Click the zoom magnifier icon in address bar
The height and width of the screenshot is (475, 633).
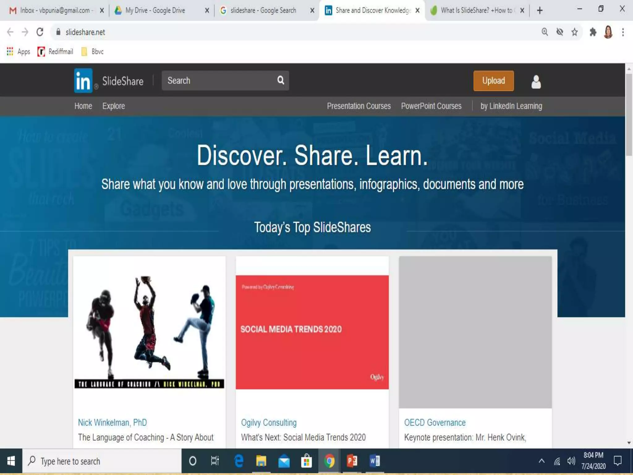545,32
